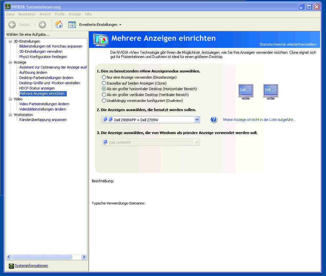Click the Forward arrow icon
The width and height of the screenshot is (326, 276).
click(42, 25)
